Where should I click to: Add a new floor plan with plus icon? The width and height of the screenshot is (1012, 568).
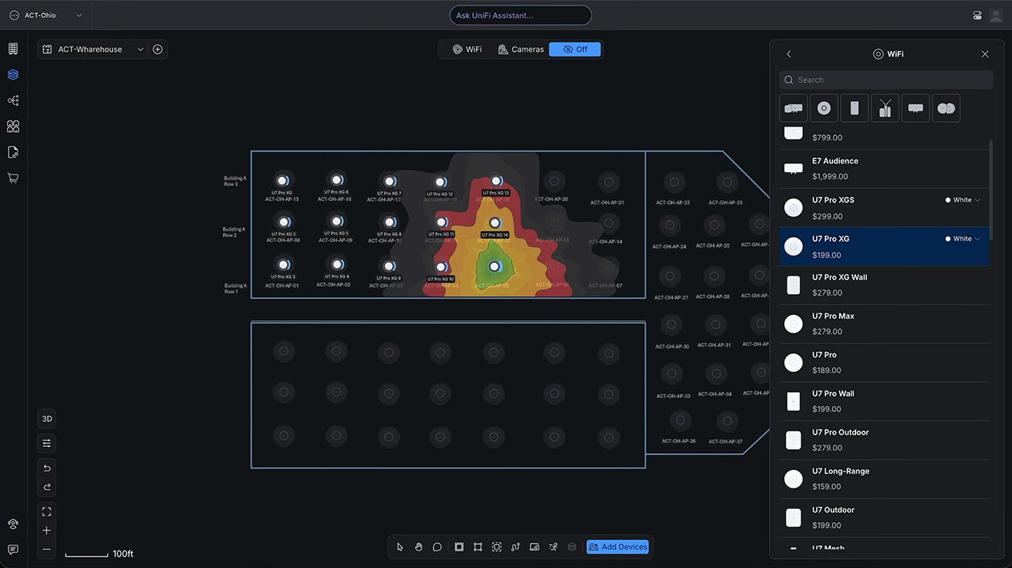pos(157,49)
